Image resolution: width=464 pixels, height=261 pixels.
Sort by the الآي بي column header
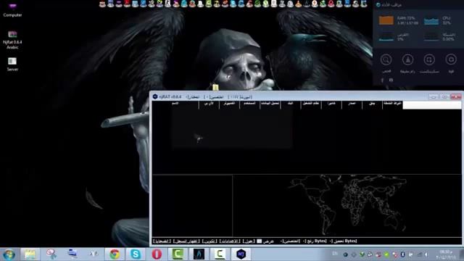[x=209, y=104]
